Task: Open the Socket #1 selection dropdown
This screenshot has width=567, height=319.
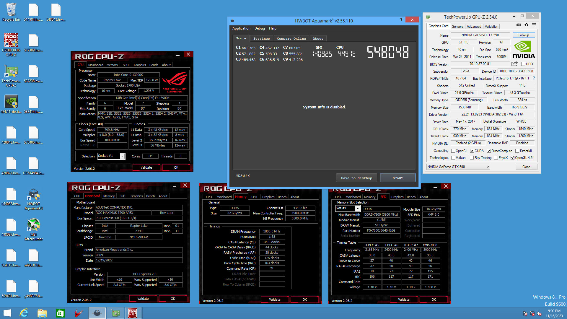Action: click(111, 156)
